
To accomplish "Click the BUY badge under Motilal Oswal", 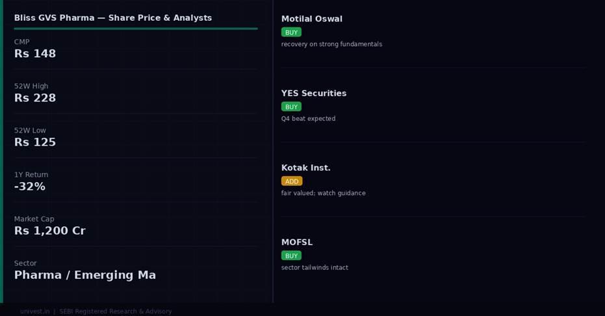I will 291,33.
